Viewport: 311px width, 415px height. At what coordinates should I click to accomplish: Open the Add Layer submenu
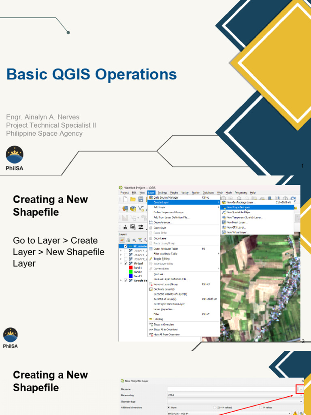(183, 207)
